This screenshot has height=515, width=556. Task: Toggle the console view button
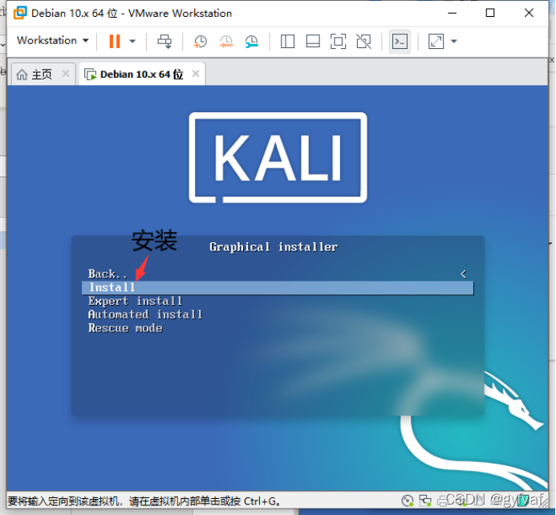400,42
